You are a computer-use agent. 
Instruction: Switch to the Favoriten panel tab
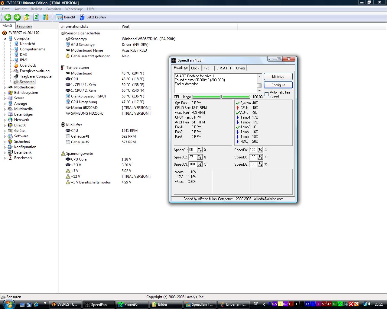tap(24, 26)
